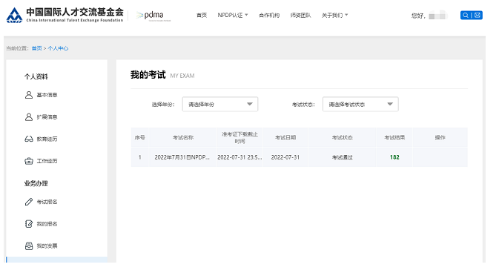Click the green score 182

(x=394, y=157)
